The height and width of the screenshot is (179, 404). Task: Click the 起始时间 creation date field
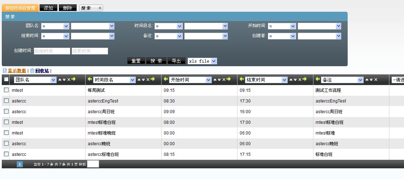(52, 51)
